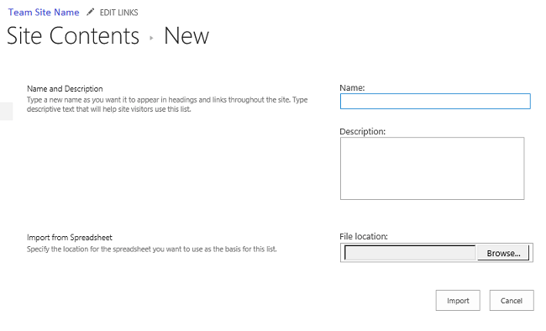Image resolution: width=546 pixels, height=331 pixels.
Task: Click the Import button
Action: [x=458, y=301]
